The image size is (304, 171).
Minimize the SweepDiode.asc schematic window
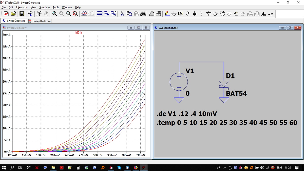283,28
